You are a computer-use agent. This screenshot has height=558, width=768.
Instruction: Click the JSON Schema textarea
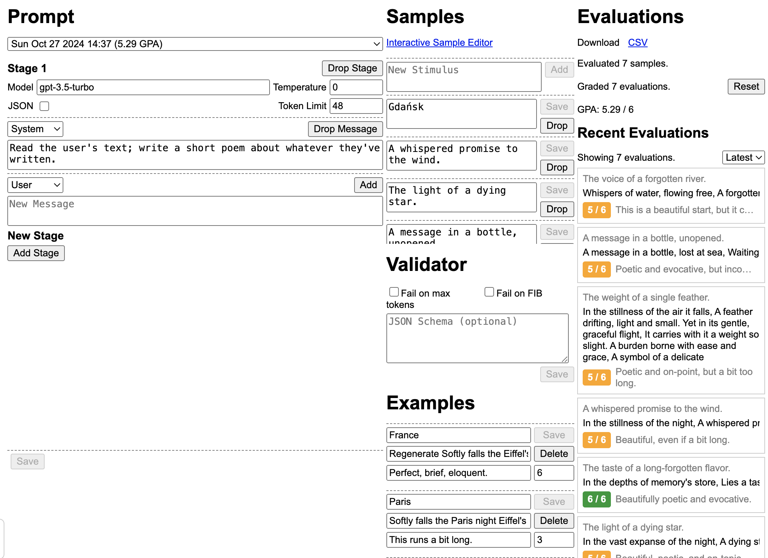(x=477, y=338)
